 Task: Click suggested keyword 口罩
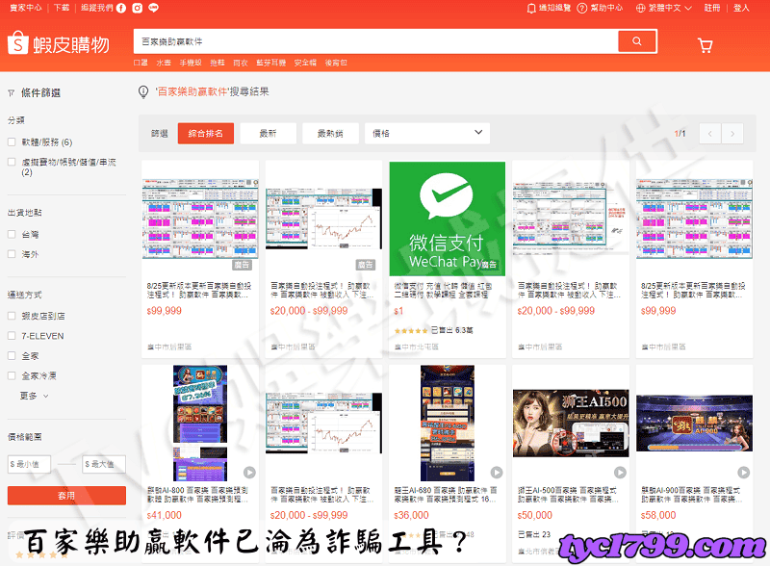(141, 63)
